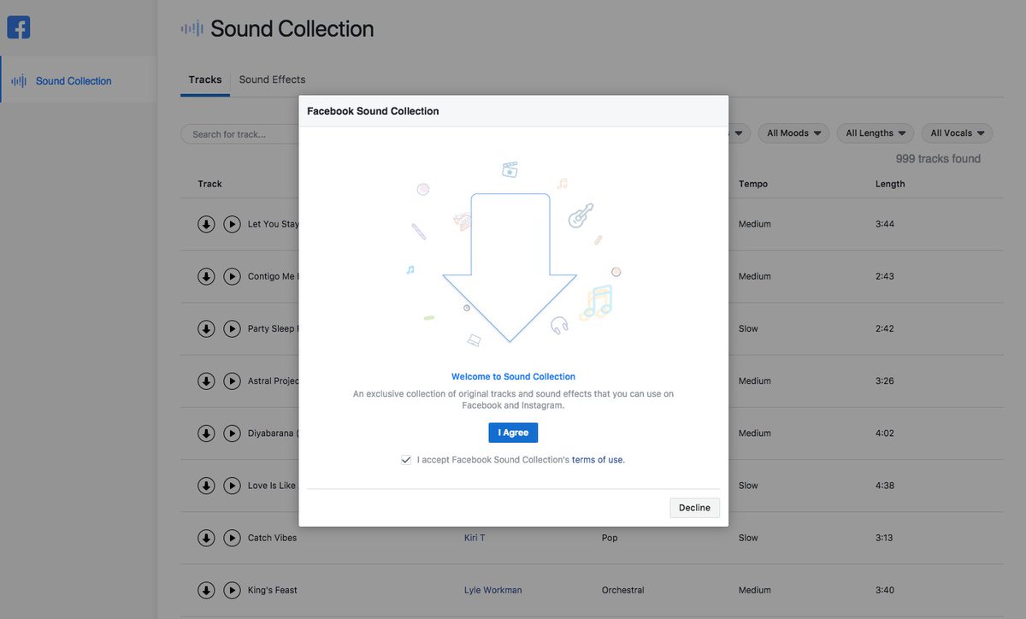Play the Catch Vibes track

232,538
